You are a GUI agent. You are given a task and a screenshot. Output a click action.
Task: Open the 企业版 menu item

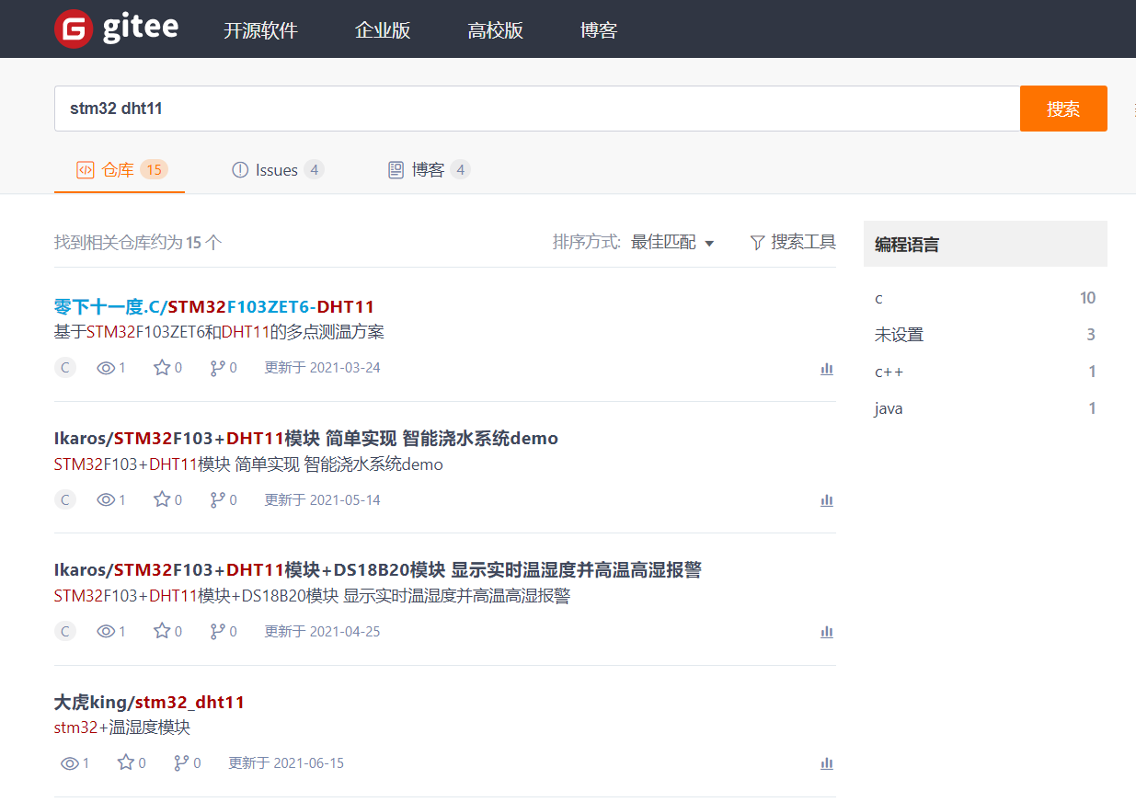click(383, 30)
